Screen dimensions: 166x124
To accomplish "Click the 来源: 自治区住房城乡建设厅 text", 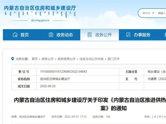I will coord(28,117).
